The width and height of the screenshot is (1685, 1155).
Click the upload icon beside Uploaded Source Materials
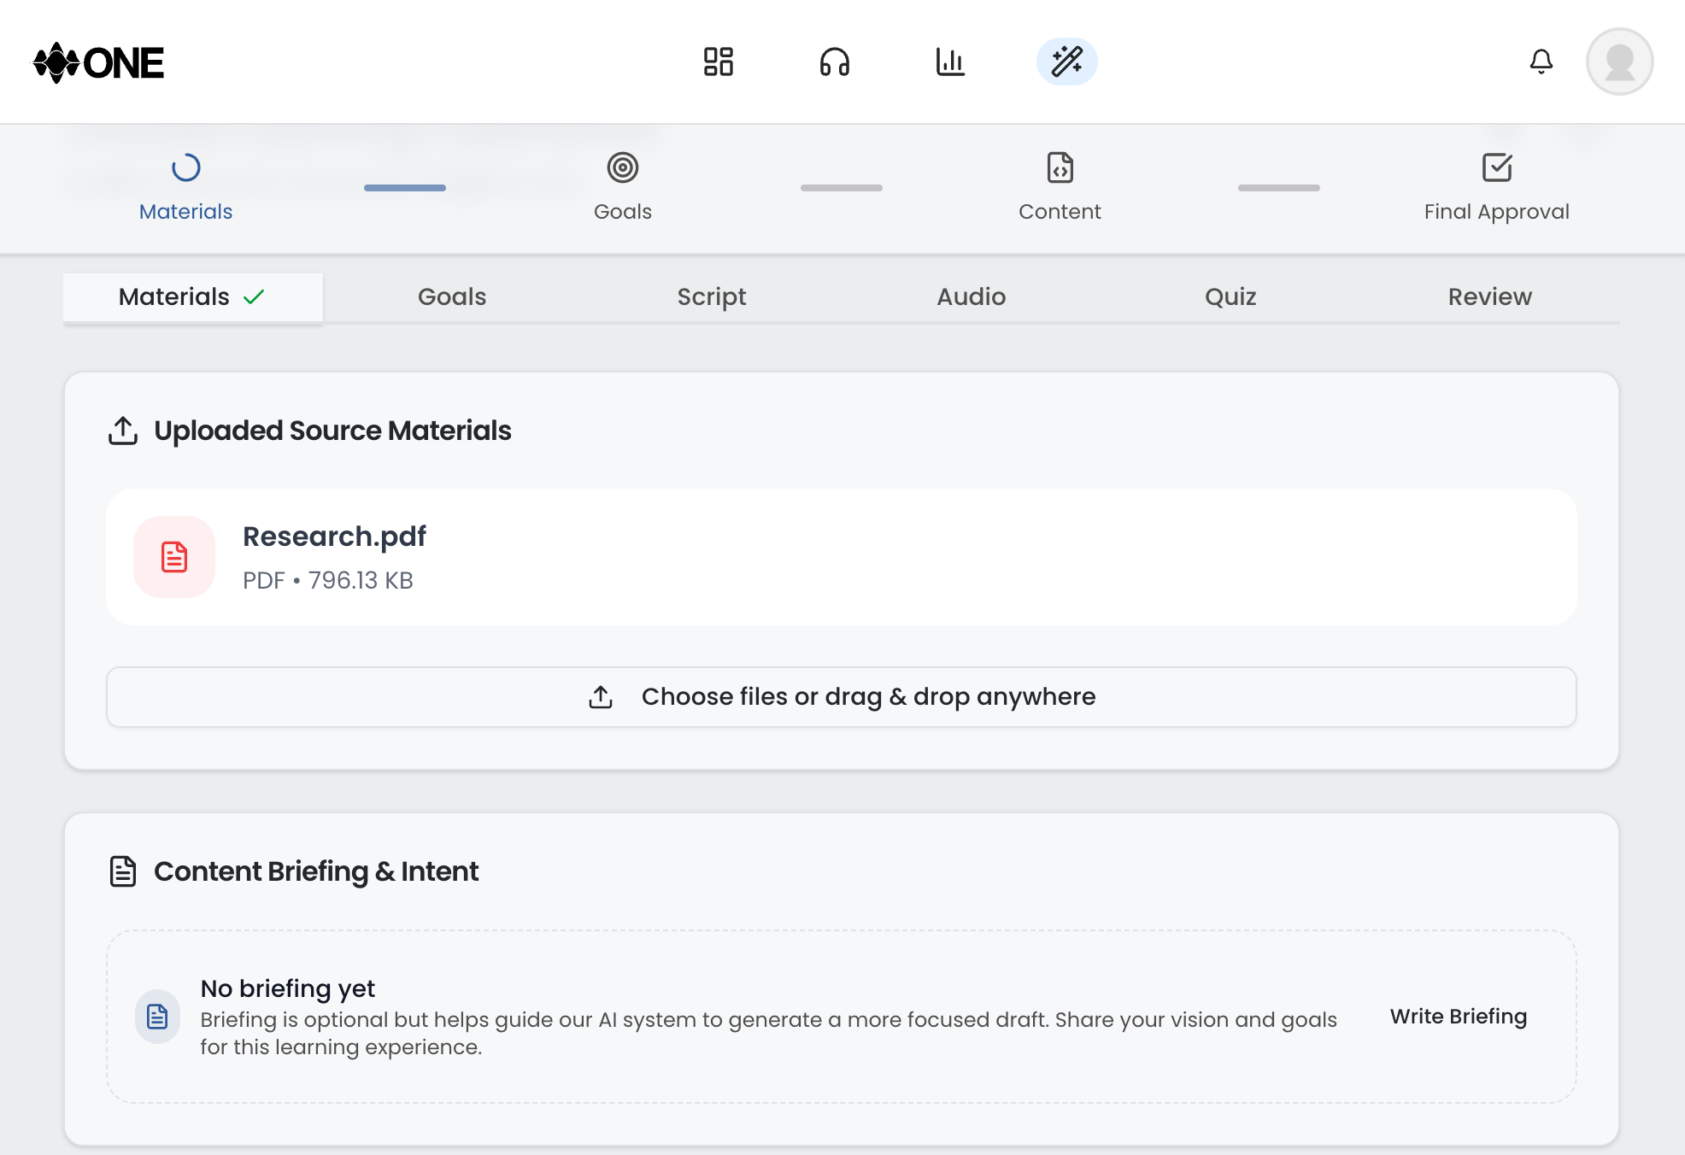[x=123, y=431]
